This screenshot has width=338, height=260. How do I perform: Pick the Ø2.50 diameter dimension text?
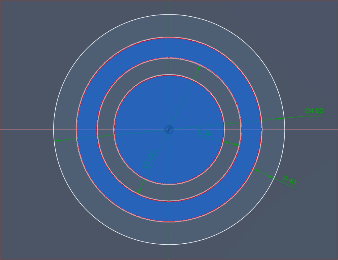click(x=149, y=159)
